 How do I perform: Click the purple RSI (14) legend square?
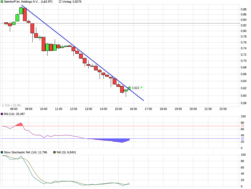coord(2,114)
